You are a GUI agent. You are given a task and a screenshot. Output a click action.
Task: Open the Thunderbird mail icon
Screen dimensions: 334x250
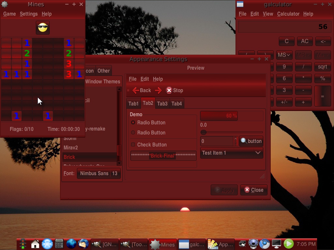pyautogui.click(x=83, y=244)
